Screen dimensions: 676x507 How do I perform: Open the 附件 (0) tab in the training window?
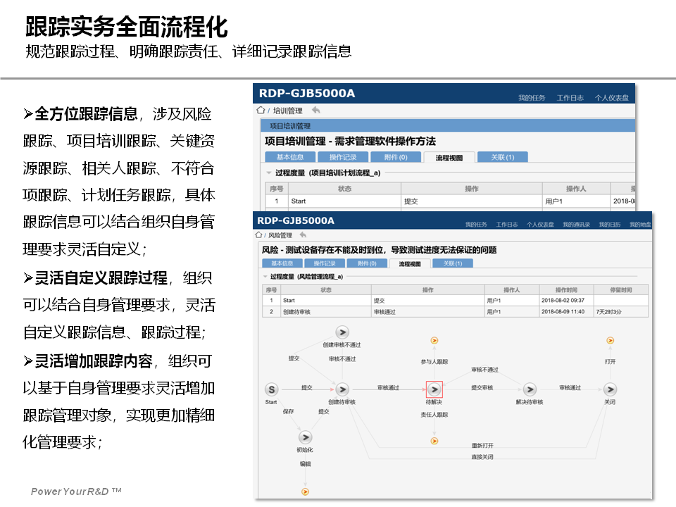(x=396, y=157)
